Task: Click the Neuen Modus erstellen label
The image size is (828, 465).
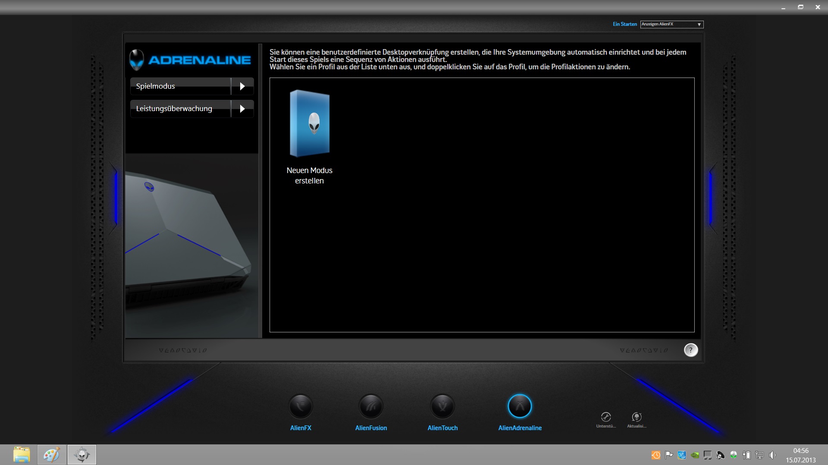Action: pos(309,176)
